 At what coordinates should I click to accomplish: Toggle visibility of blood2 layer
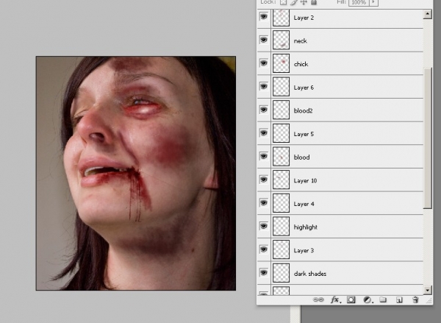click(264, 110)
